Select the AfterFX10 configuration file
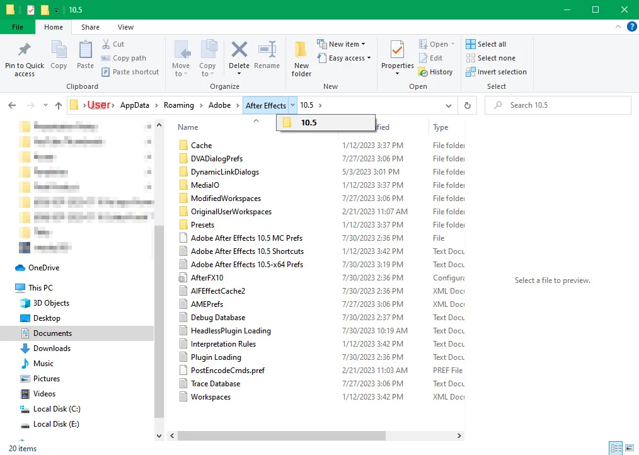 click(207, 278)
